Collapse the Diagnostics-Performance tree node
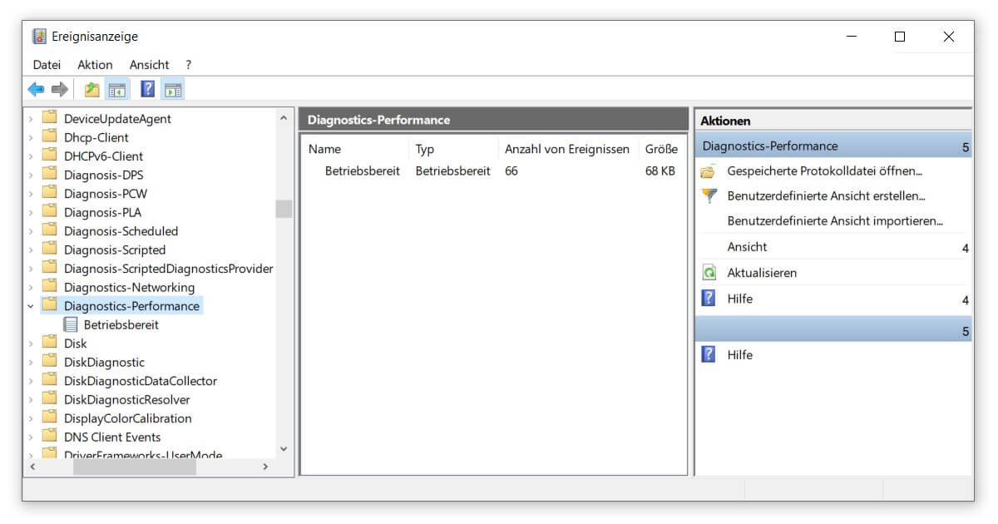The image size is (998, 524). tap(31, 306)
